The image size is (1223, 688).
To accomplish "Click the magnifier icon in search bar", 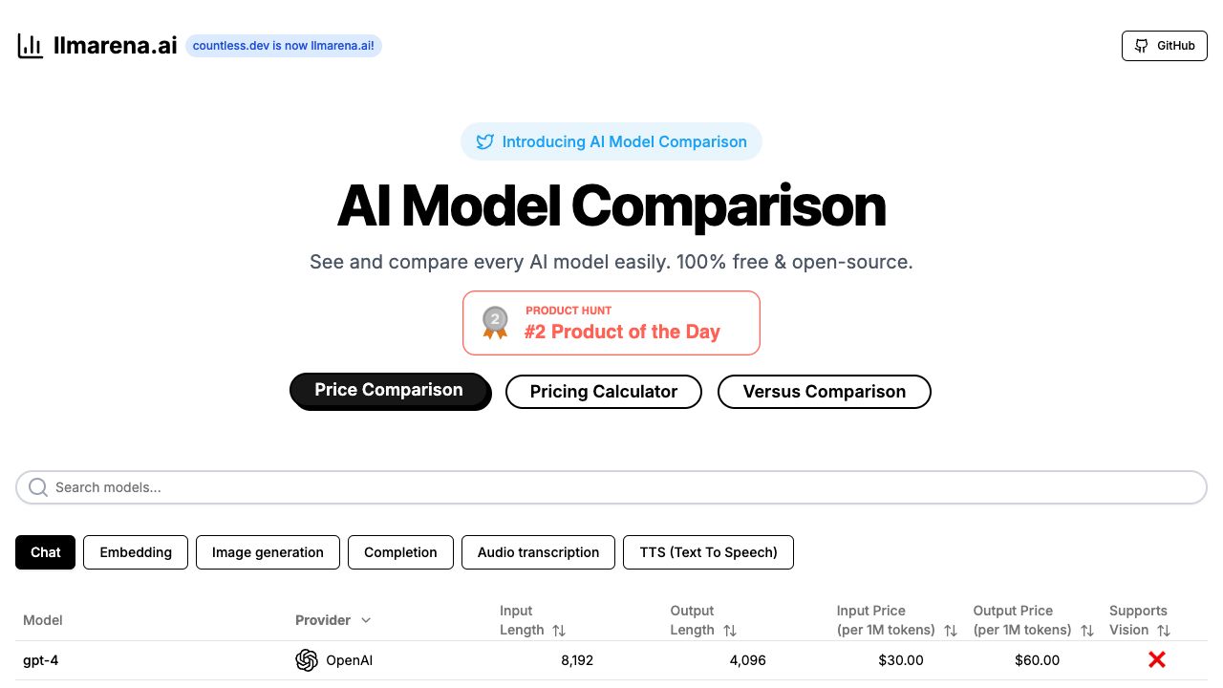I will tap(38, 487).
